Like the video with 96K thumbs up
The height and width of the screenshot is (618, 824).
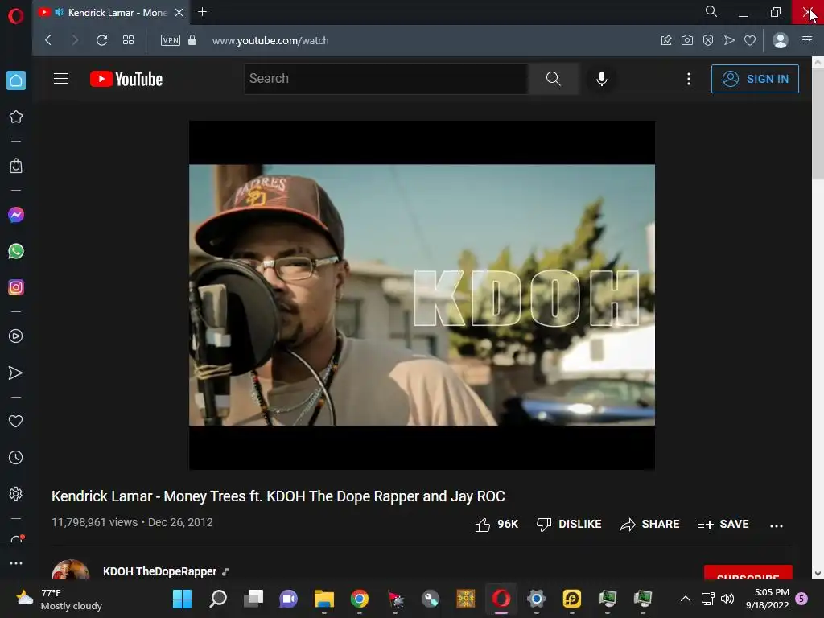(x=496, y=525)
